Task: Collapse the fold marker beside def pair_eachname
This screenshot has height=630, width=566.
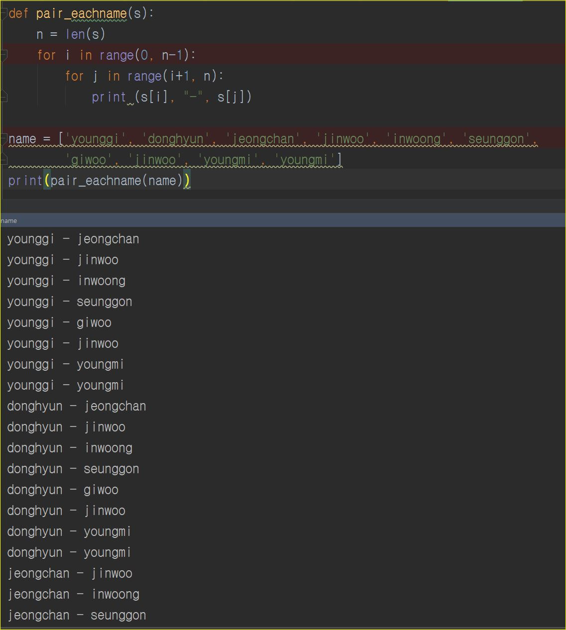Action: click(4, 13)
